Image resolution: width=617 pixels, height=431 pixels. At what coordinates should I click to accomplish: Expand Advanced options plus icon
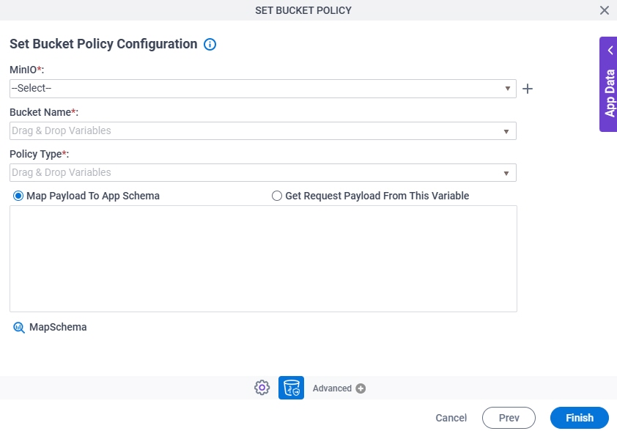point(361,388)
